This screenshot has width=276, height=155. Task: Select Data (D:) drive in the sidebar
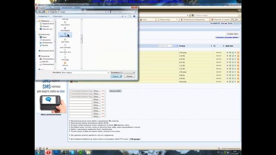pos(44,62)
